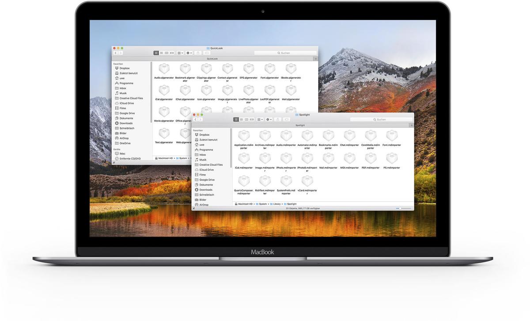Image resolution: width=530 pixels, height=321 pixels.
Task: Select iPhoto8.mdimporter file icon
Action: [307, 158]
